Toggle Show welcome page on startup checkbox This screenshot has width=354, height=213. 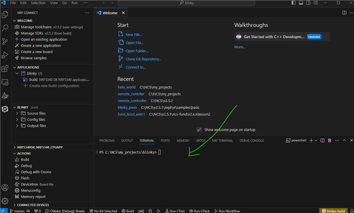tap(199, 129)
